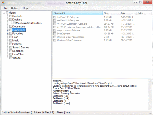This screenshot has height=115, width=153.
Task: Select the Favorites folder in tree
Action: click(x=18, y=34)
